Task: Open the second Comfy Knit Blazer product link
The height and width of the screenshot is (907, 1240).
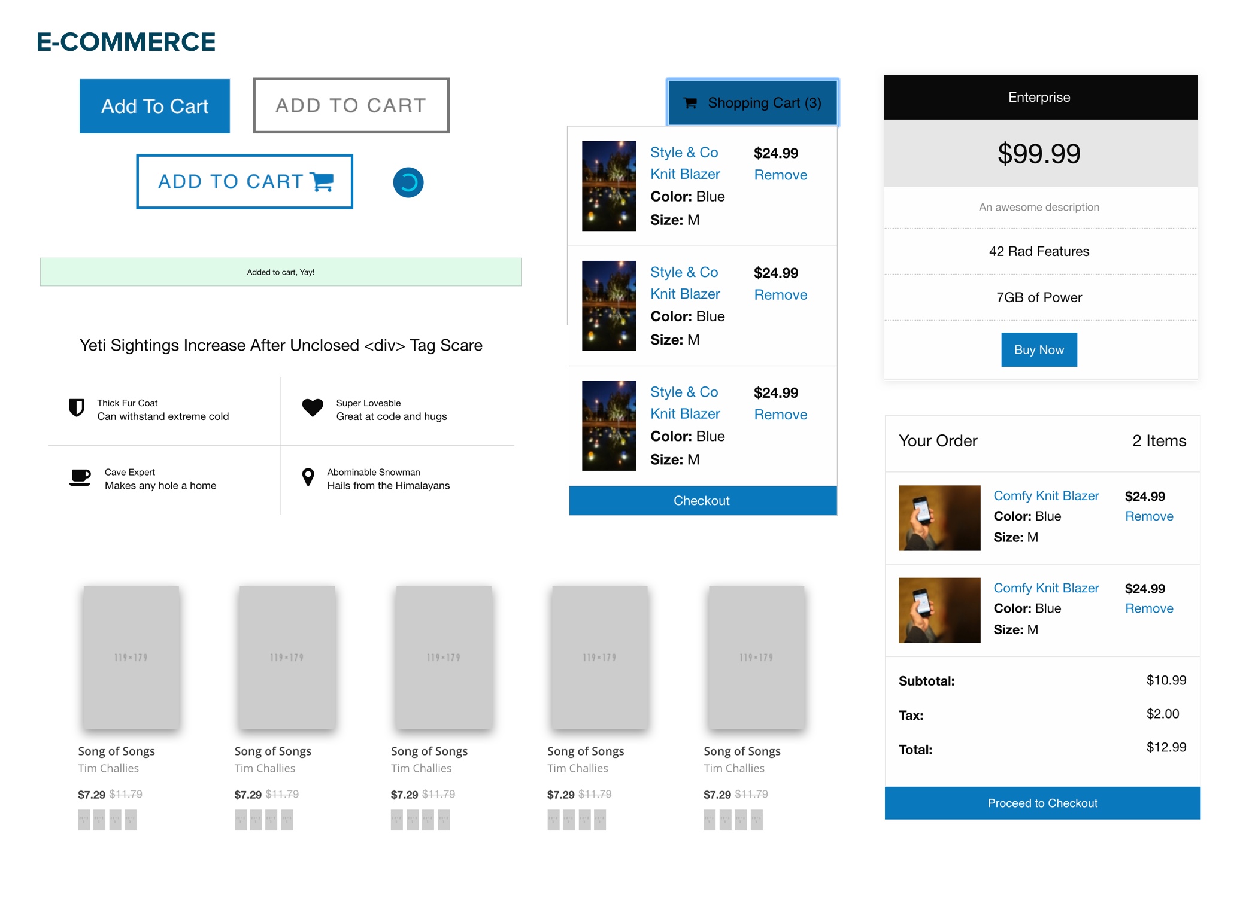Action: click(1046, 588)
